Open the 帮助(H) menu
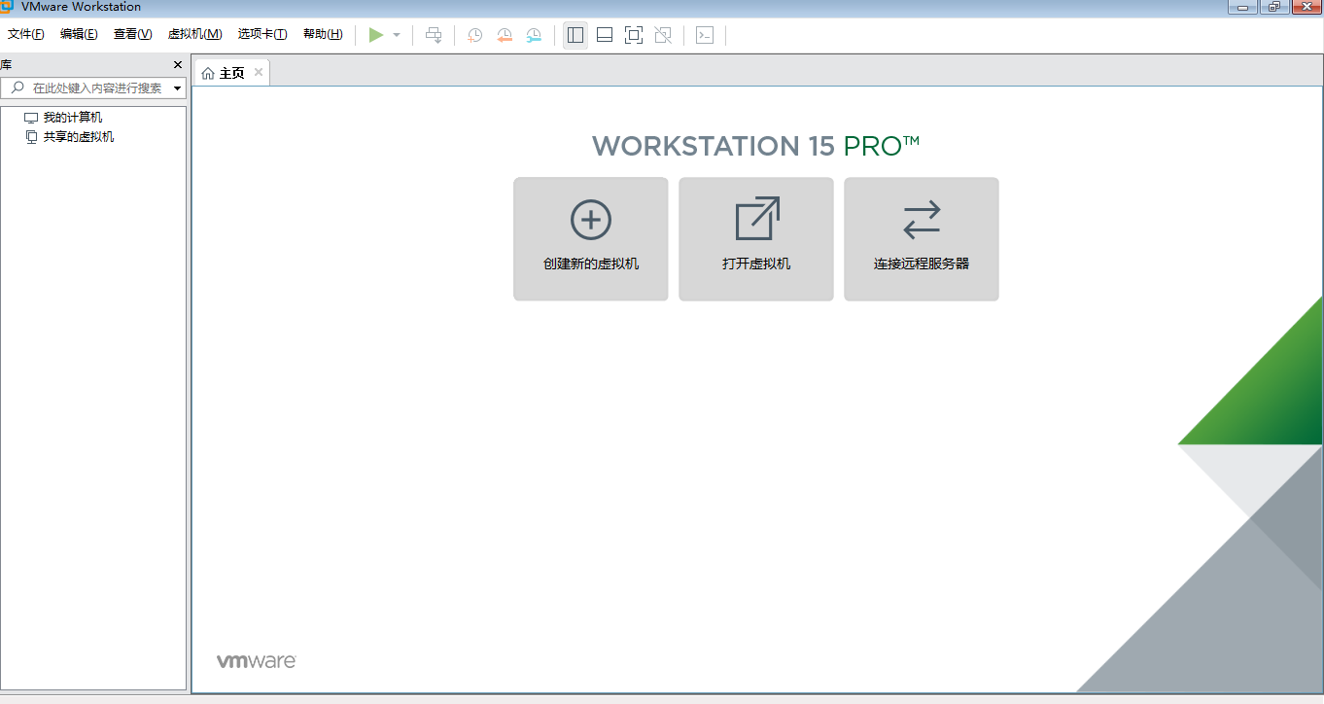Image resolution: width=1324 pixels, height=704 pixels. coord(323,34)
